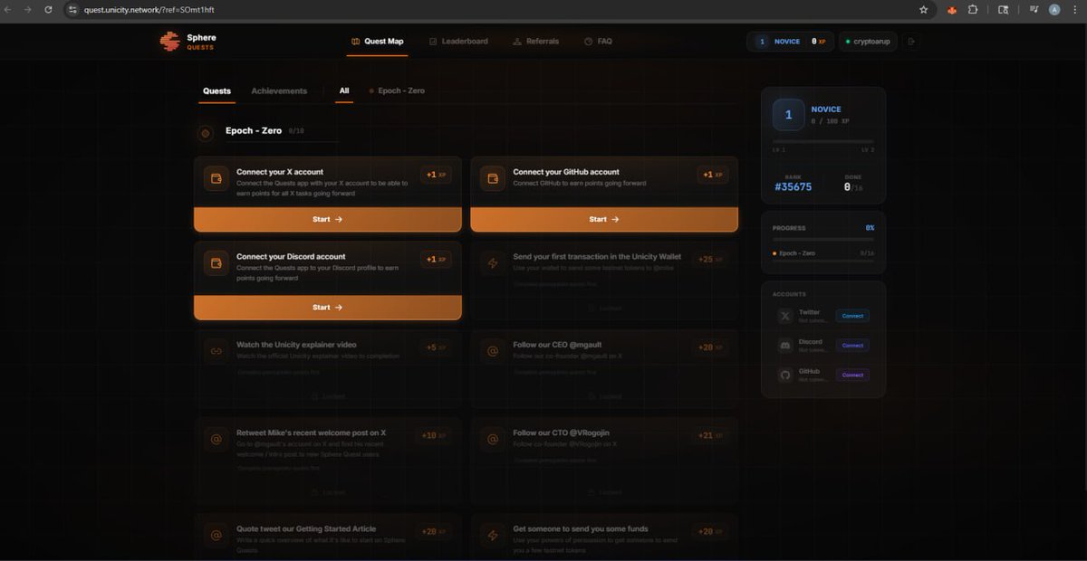
Task: Open the browser extensions puzzle icon
Action: 973,10
